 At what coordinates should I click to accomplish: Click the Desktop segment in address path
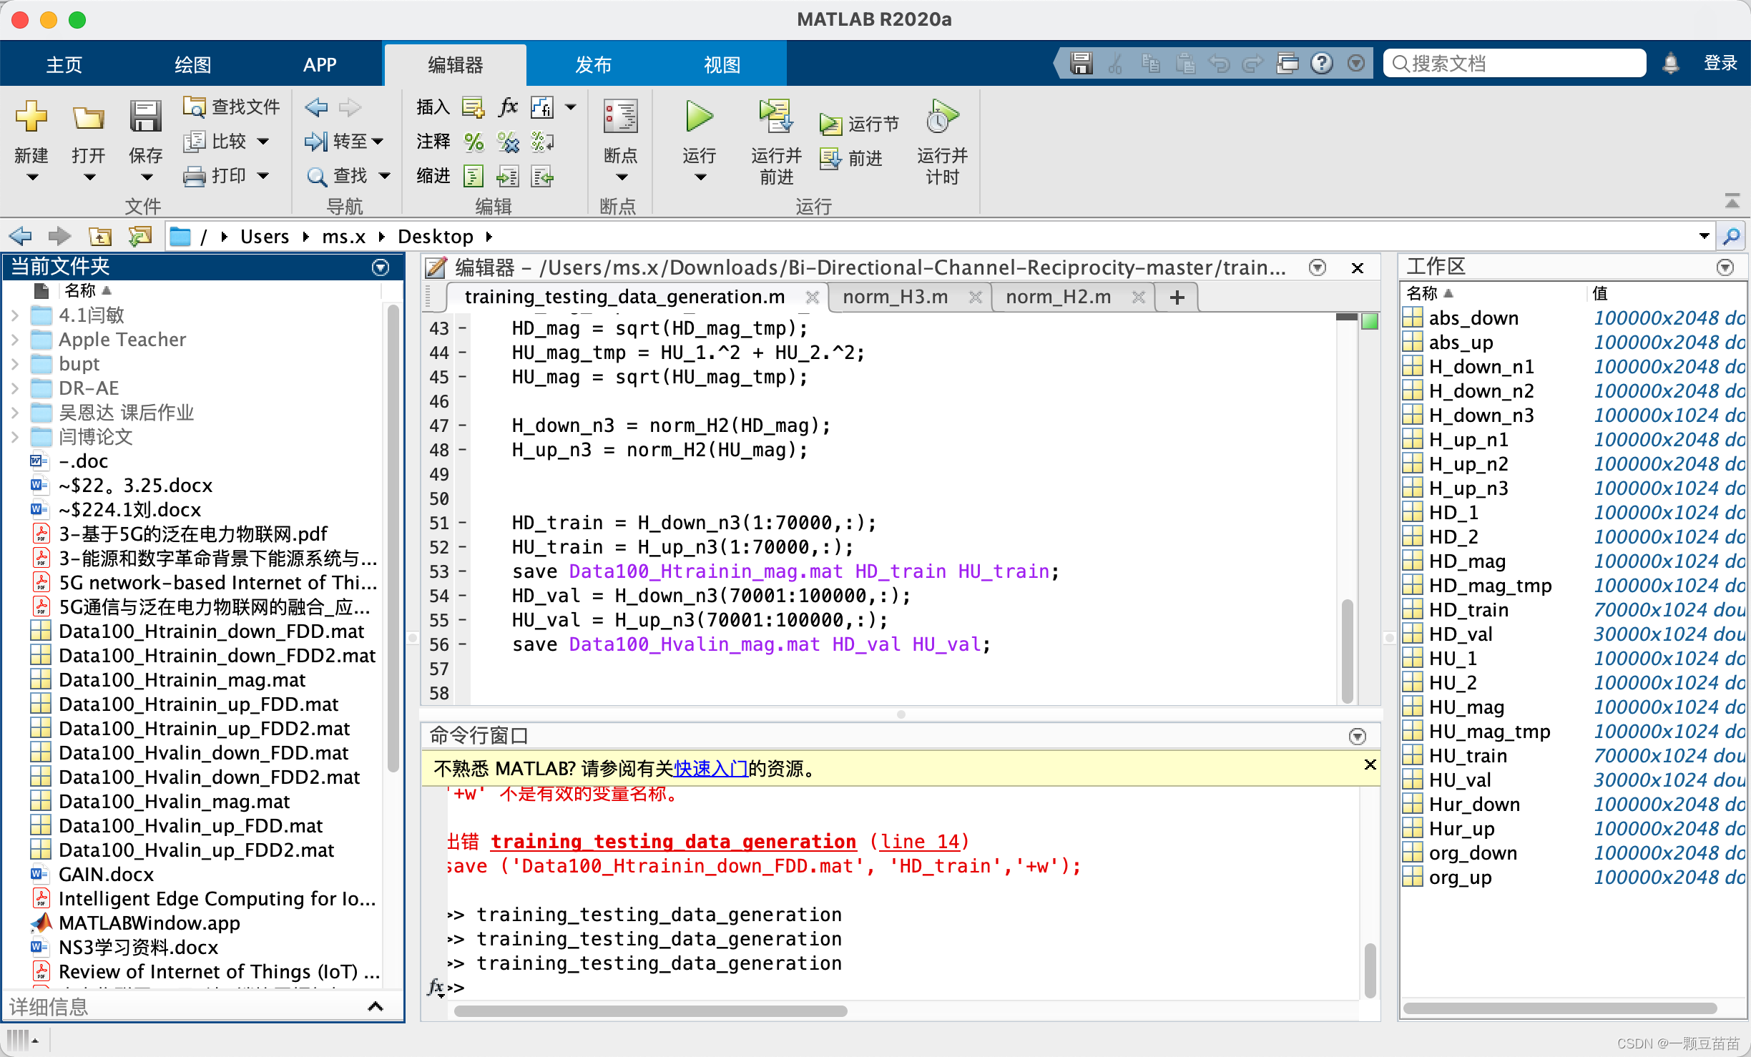(435, 236)
